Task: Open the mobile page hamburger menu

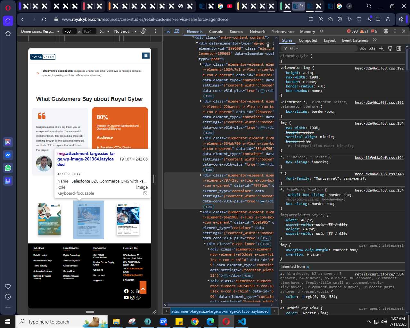Action: tap(146, 56)
